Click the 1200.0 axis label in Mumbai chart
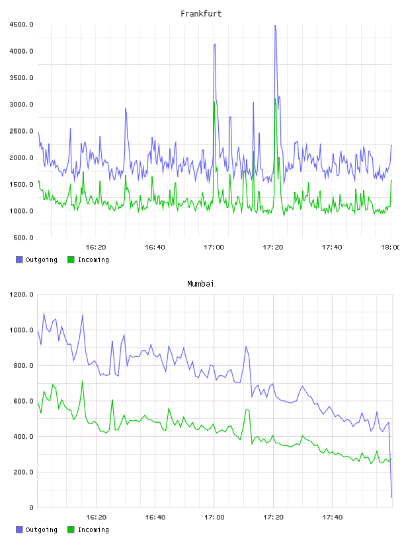 coord(21,294)
